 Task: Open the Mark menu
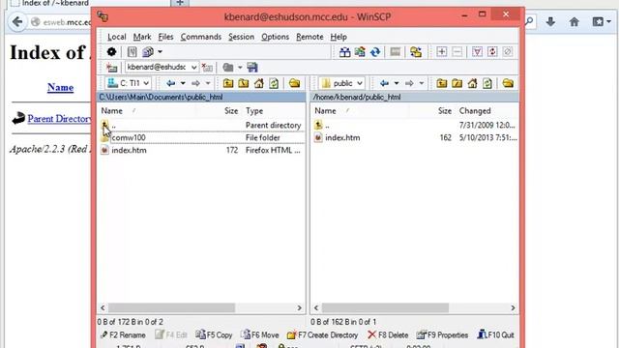pos(142,37)
